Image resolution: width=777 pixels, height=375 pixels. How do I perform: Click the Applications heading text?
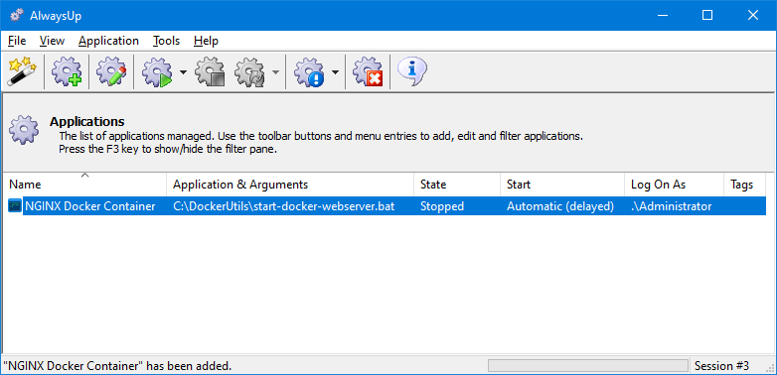[x=87, y=121]
